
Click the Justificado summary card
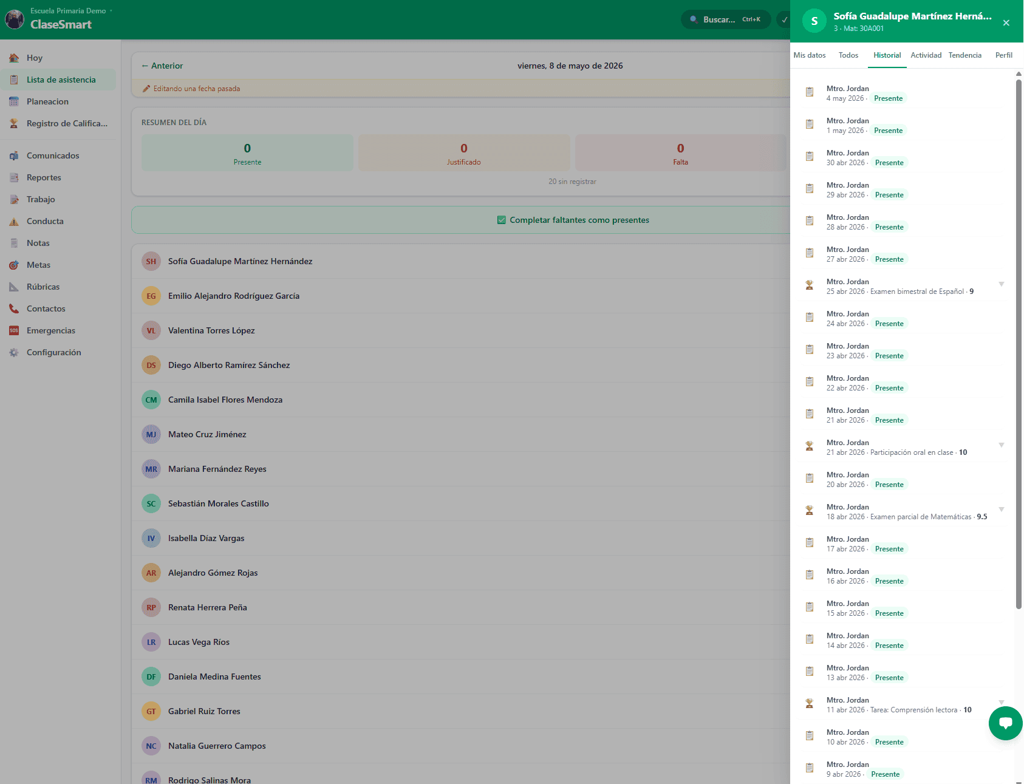pyautogui.click(x=463, y=153)
